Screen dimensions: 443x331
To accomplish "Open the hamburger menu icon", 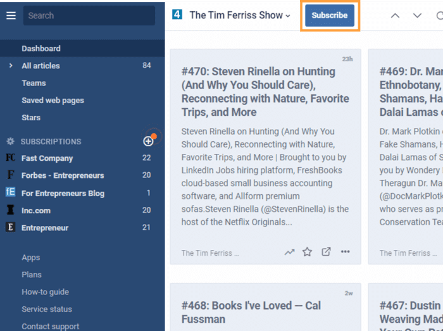I will [11, 16].
